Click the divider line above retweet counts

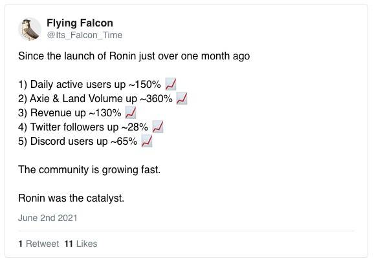pos(186,231)
